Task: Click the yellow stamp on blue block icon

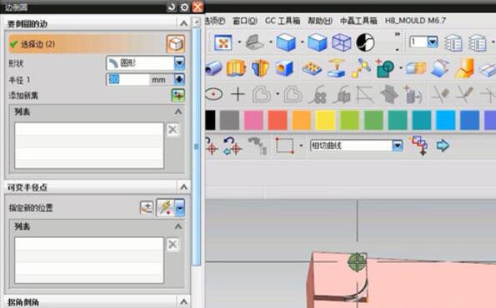Action: click(336, 68)
